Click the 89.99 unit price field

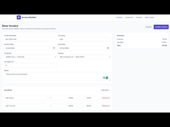coord(75,106)
